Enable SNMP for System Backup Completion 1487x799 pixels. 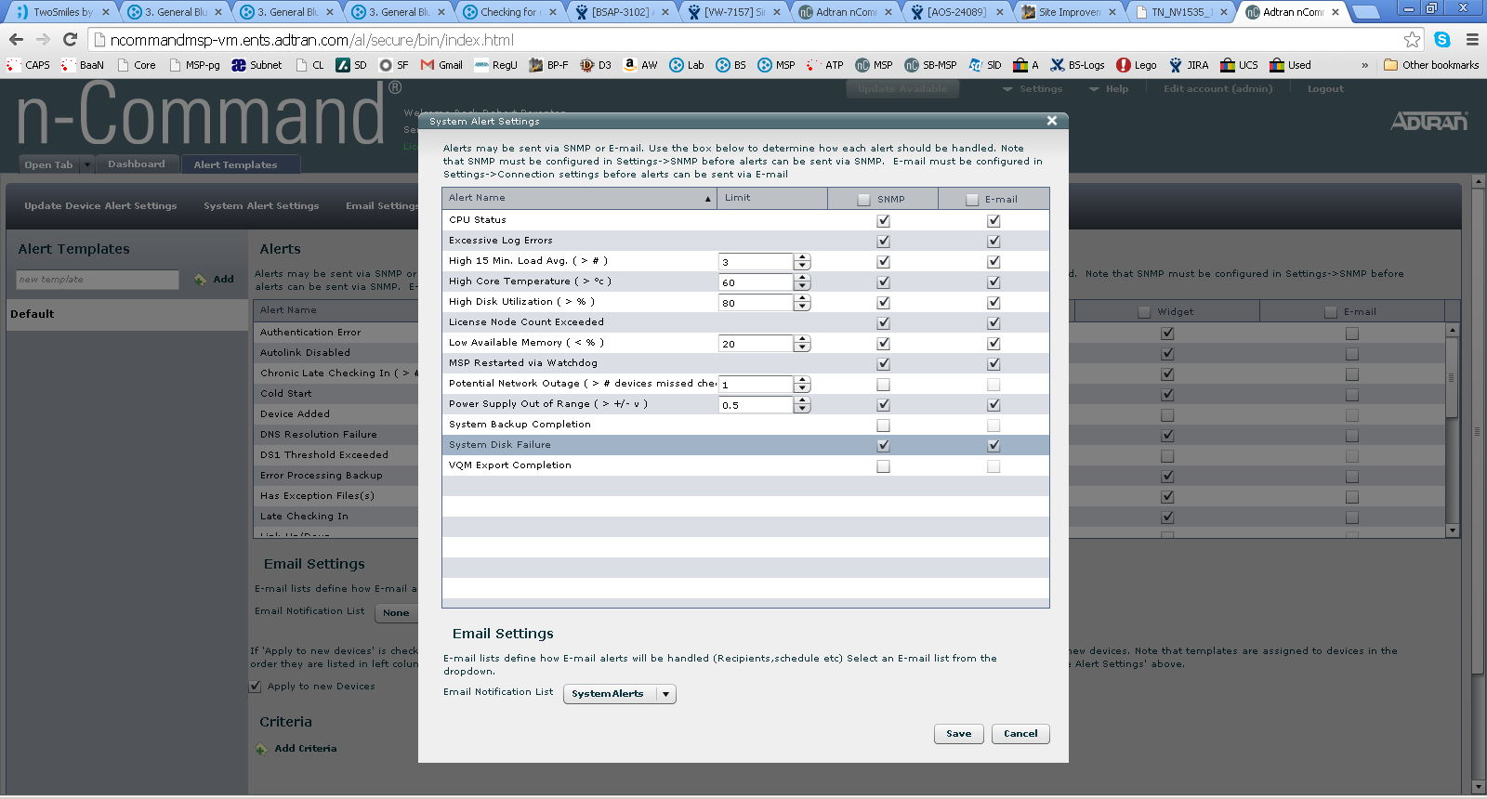883,426
